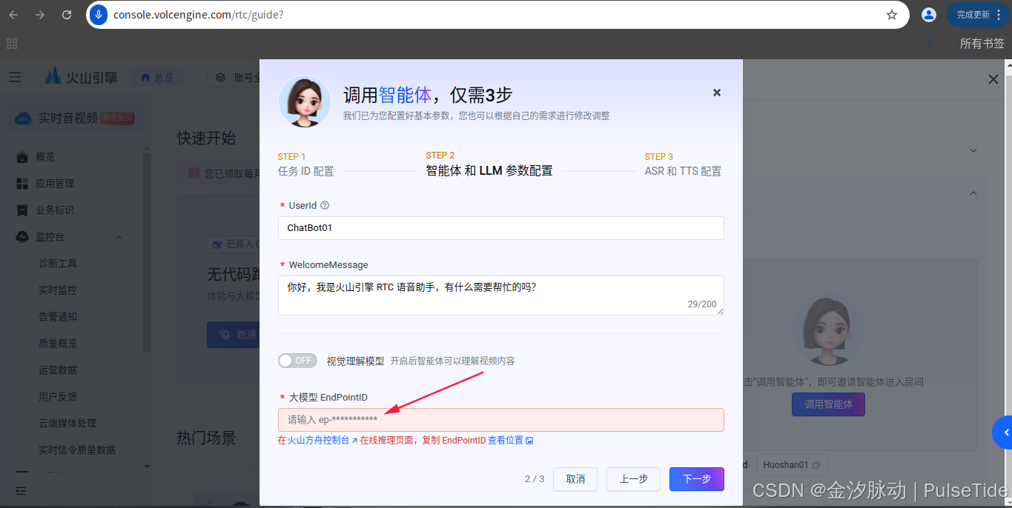Open 实时监控 in the sidebar

coord(58,290)
